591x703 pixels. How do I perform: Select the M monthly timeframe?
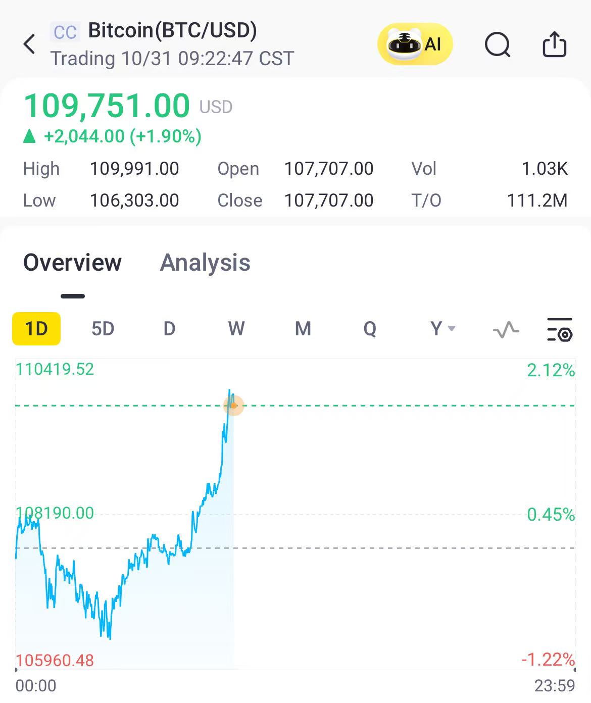click(303, 329)
